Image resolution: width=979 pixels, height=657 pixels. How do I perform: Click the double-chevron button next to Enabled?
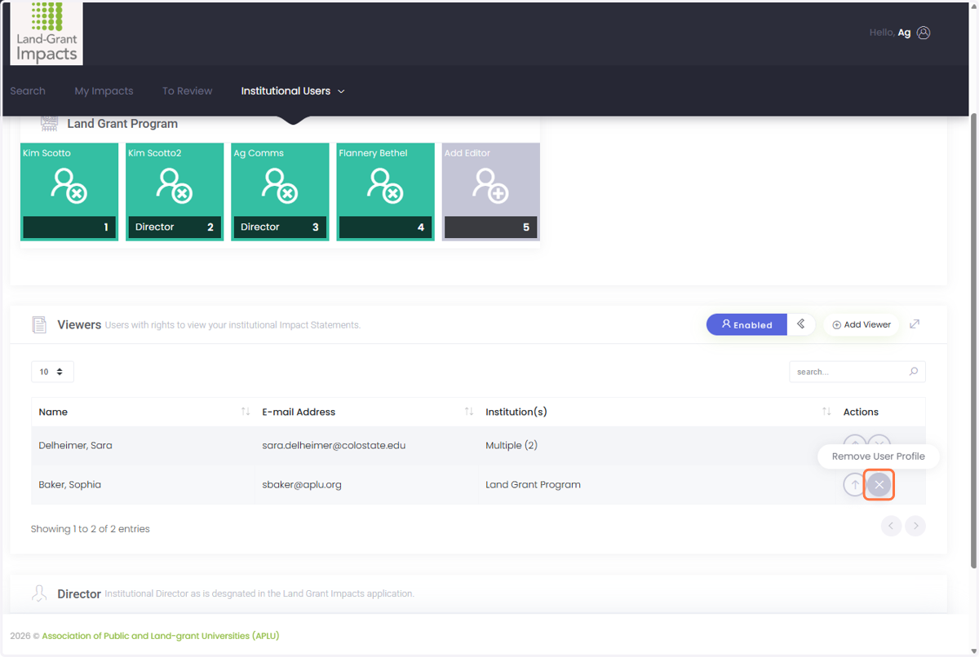point(801,324)
